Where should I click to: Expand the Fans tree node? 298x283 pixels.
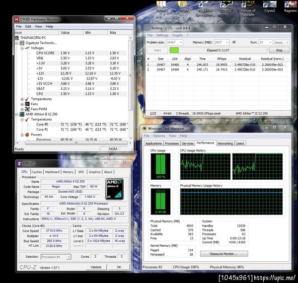click(22, 104)
